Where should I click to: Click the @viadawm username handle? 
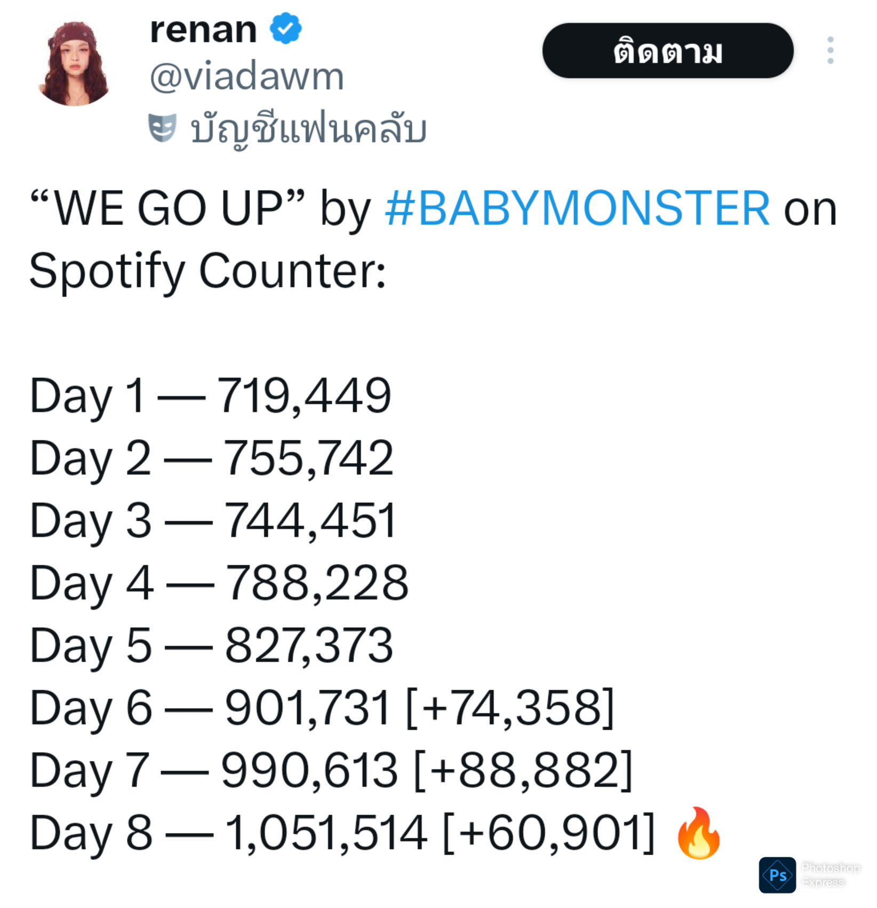coord(247,77)
